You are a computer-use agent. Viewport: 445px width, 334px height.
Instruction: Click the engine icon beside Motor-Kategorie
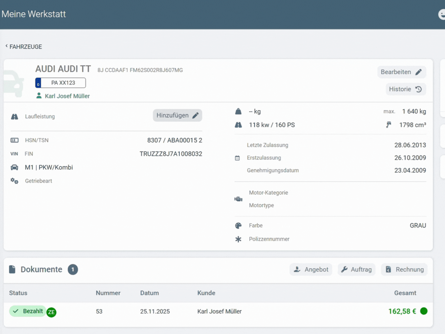point(238,199)
